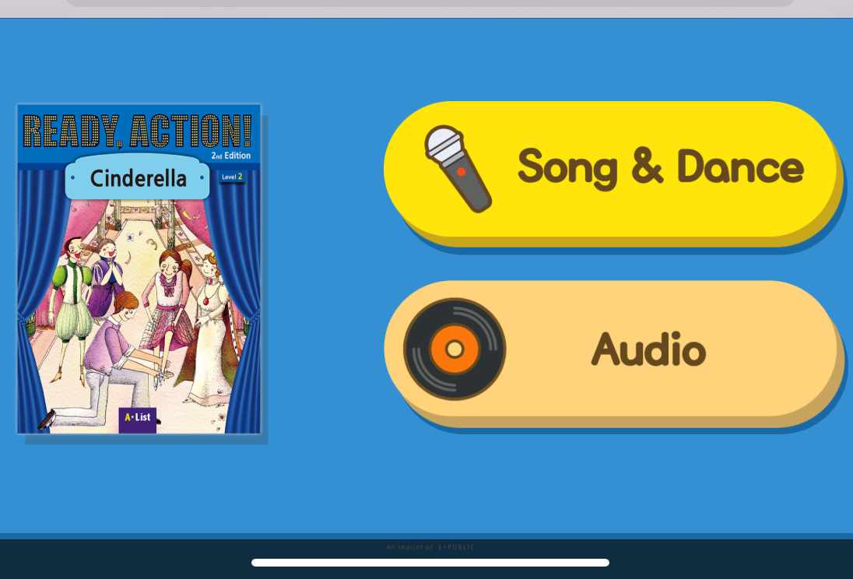Open the Cinderella book cover thumbnail
The height and width of the screenshot is (579, 853).
(x=139, y=268)
